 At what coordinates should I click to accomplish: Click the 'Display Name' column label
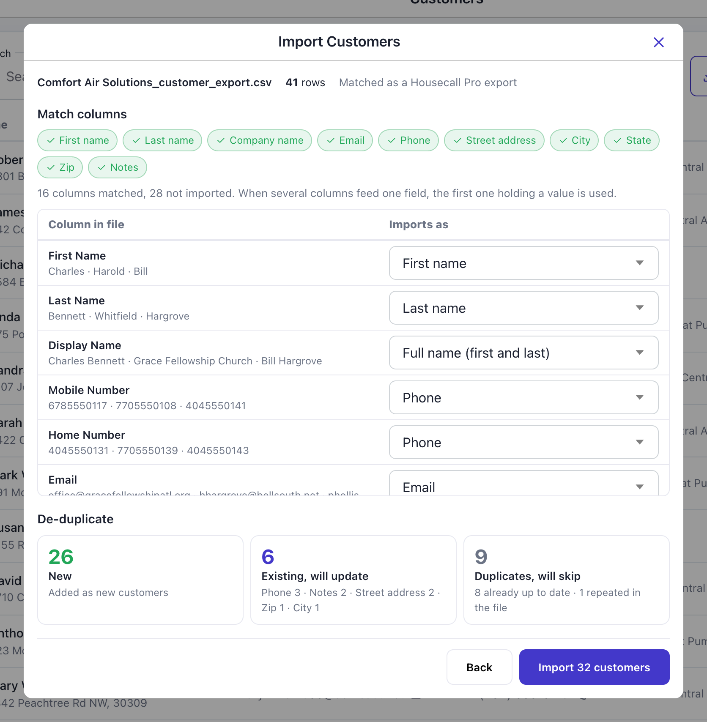85,345
